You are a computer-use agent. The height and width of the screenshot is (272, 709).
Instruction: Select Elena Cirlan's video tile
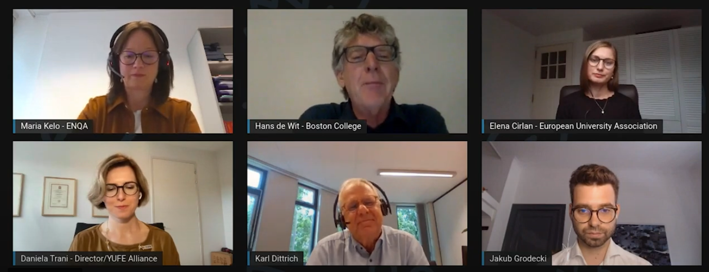592,71
